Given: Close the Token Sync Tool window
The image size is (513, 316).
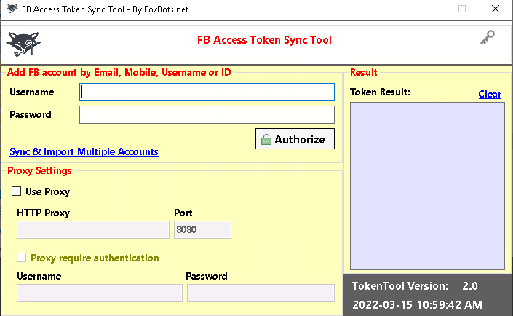Looking at the screenshot, I should (496, 9).
